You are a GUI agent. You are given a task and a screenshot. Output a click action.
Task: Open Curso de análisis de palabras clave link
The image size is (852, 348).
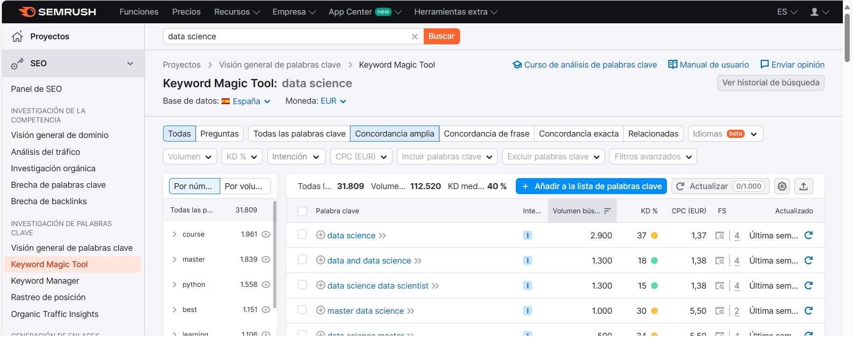click(585, 65)
